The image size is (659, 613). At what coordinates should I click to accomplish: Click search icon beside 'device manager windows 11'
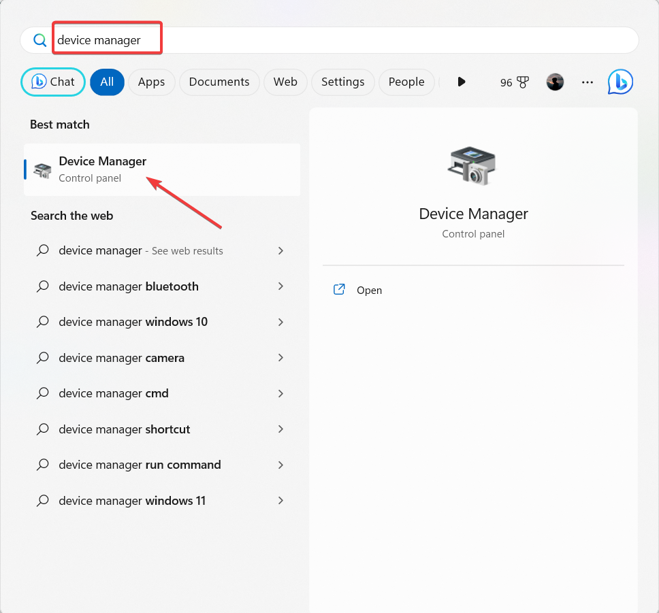coord(42,500)
